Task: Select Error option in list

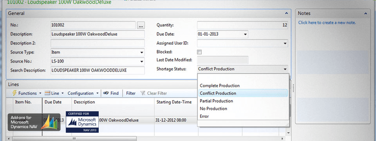Action: [243, 116]
